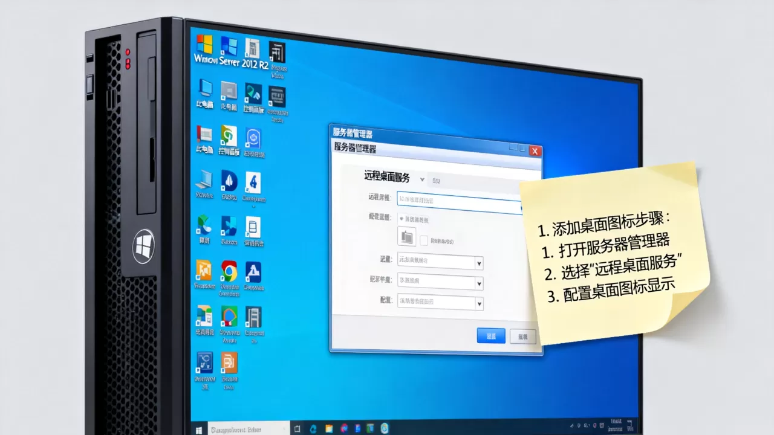Open the green G desktop icon
774x435 pixels.
[229, 136]
